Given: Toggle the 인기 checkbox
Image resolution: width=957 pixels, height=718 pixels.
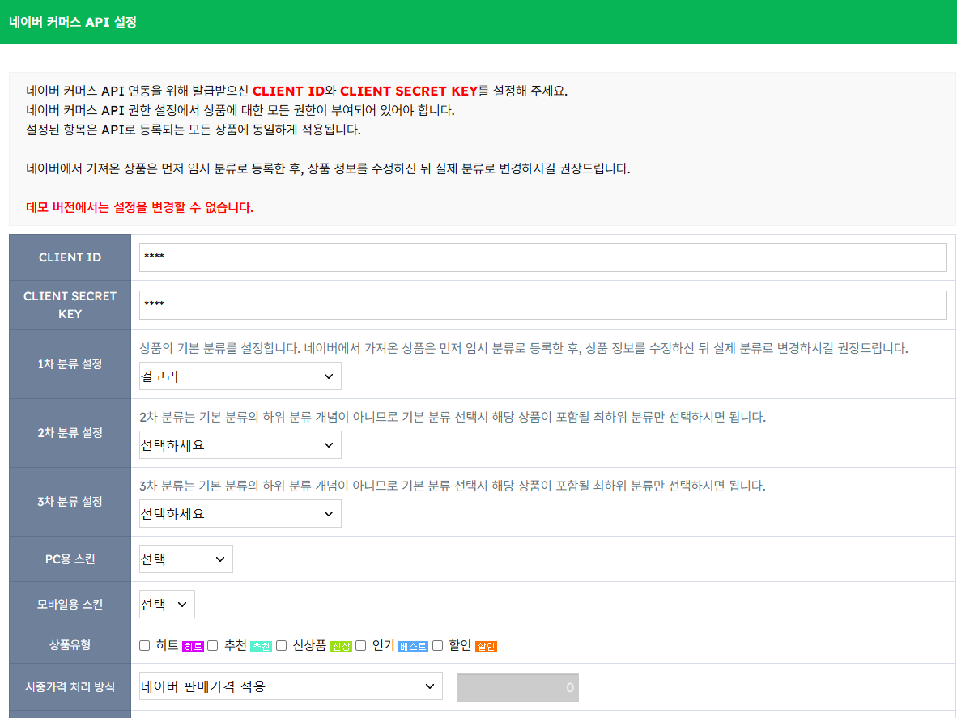Looking at the screenshot, I should (x=361, y=645).
